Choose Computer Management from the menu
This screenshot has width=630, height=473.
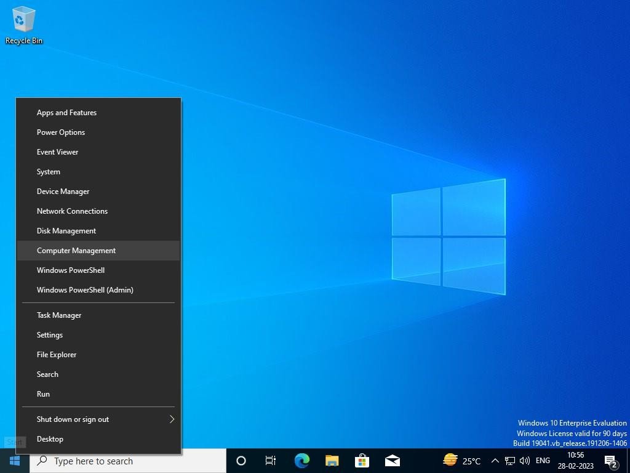98,251
